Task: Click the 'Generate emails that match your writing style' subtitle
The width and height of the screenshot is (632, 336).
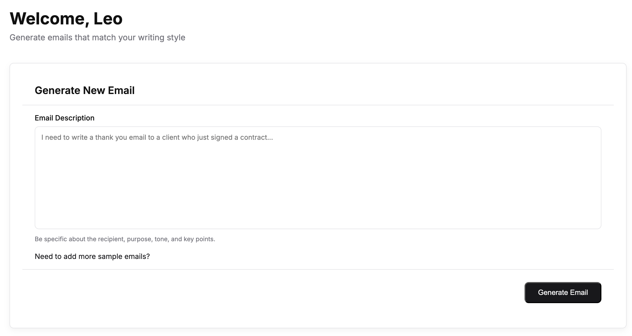Action: point(97,38)
